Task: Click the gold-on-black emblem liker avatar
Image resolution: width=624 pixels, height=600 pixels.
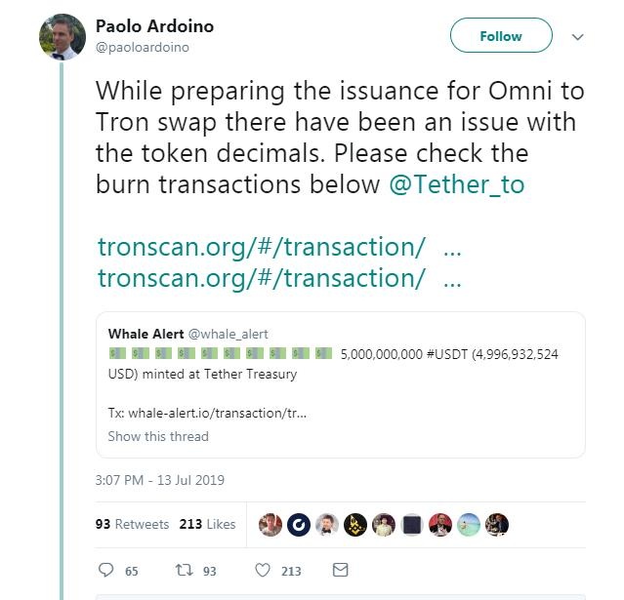Action: tap(355, 525)
